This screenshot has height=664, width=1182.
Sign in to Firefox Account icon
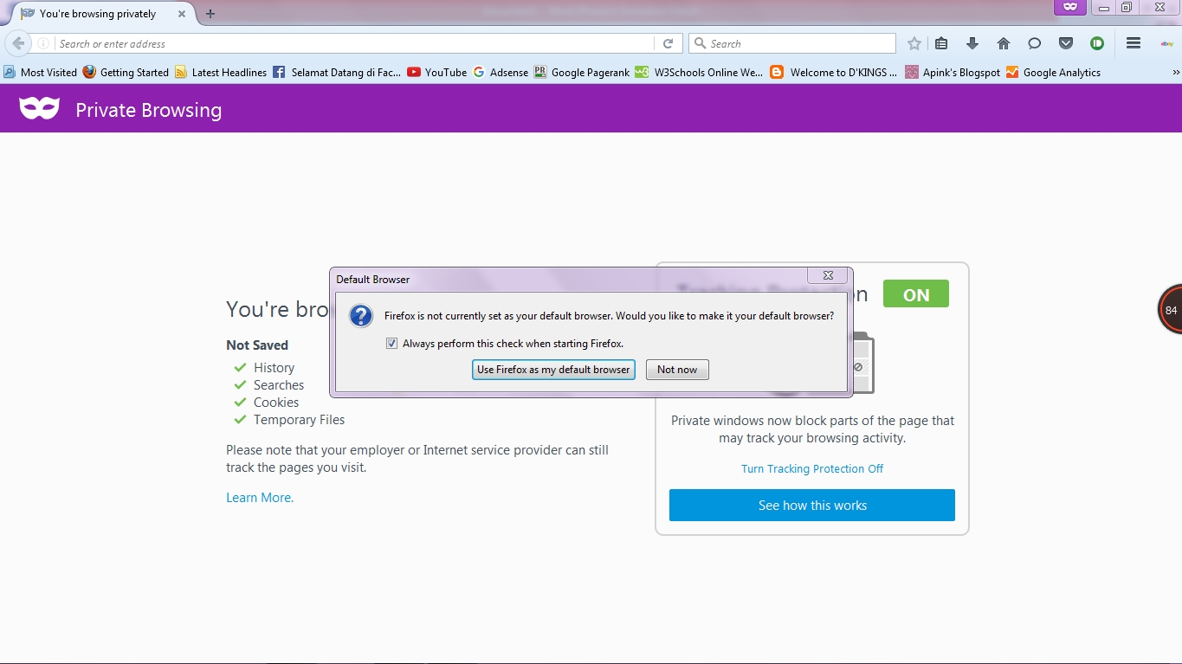coord(1096,42)
